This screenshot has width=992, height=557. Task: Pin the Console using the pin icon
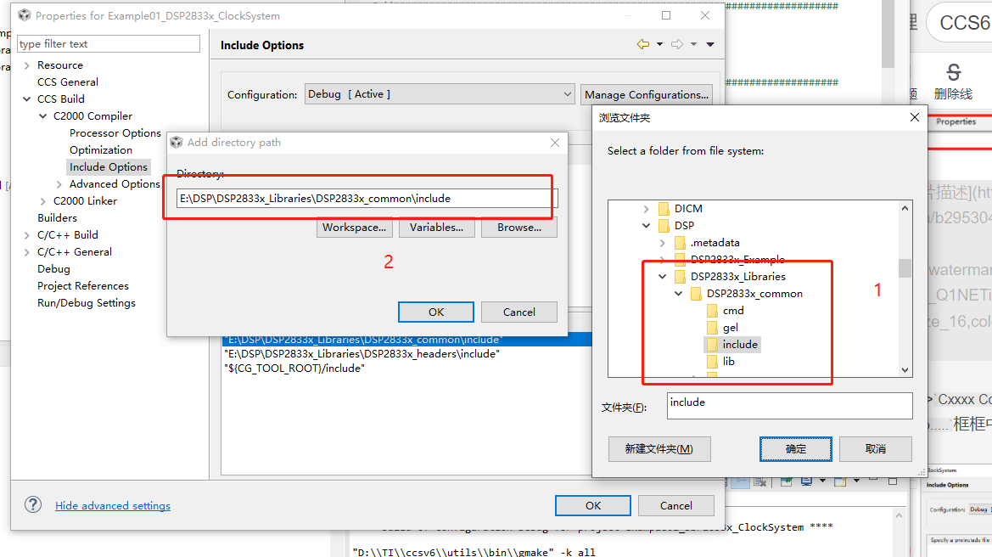point(786,481)
